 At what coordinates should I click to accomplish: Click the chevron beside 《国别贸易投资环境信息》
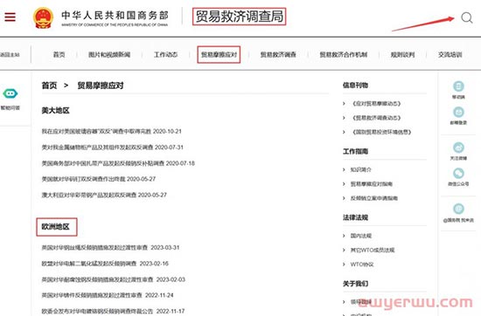(x=344, y=132)
